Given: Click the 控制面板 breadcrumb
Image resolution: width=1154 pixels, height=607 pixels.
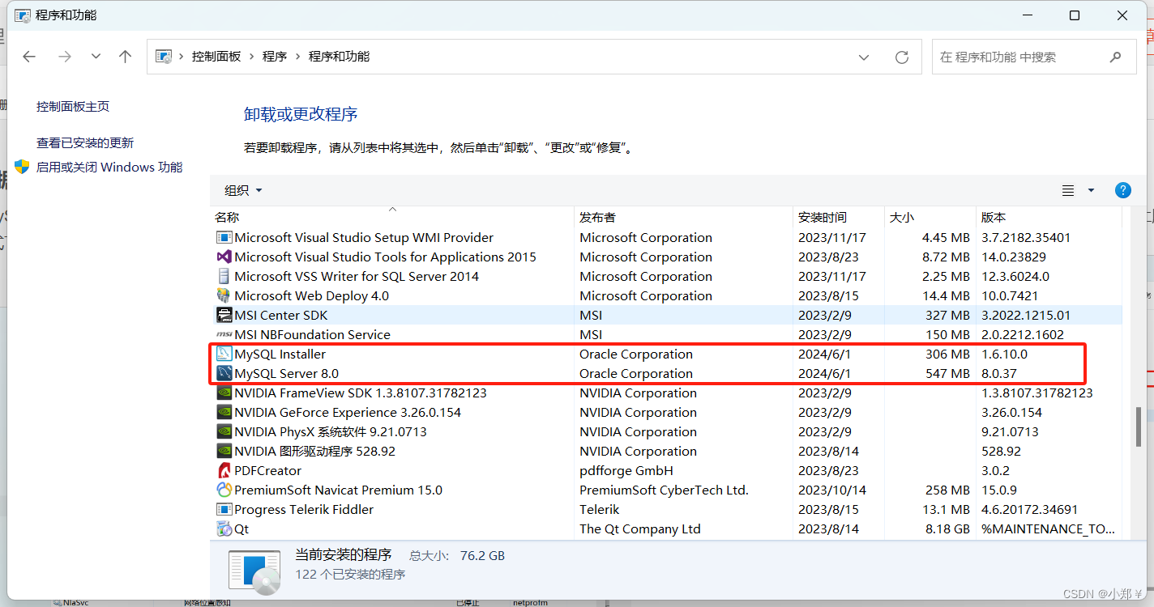Looking at the screenshot, I should 216,57.
